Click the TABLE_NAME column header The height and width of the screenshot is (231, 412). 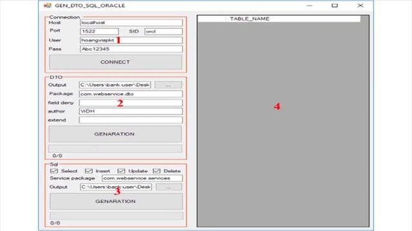[x=293, y=19]
